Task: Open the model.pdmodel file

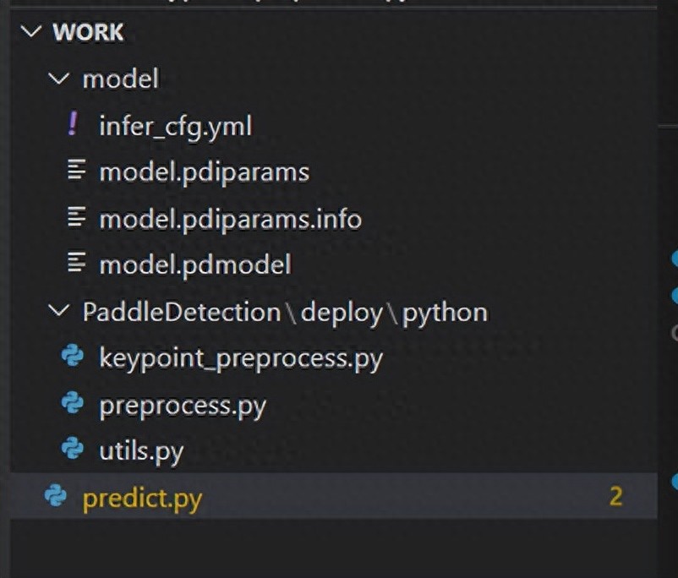Action: pyautogui.click(x=194, y=265)
